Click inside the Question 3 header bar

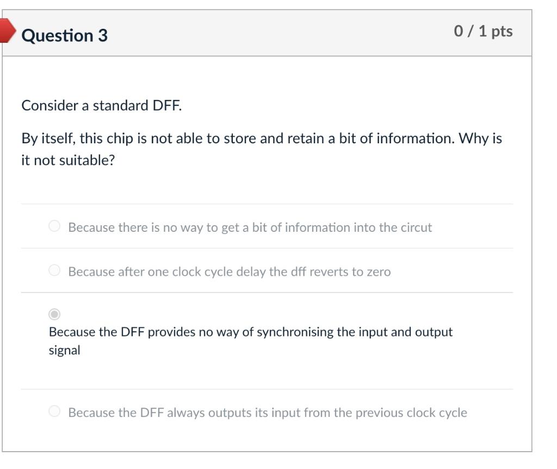(272, 33)
